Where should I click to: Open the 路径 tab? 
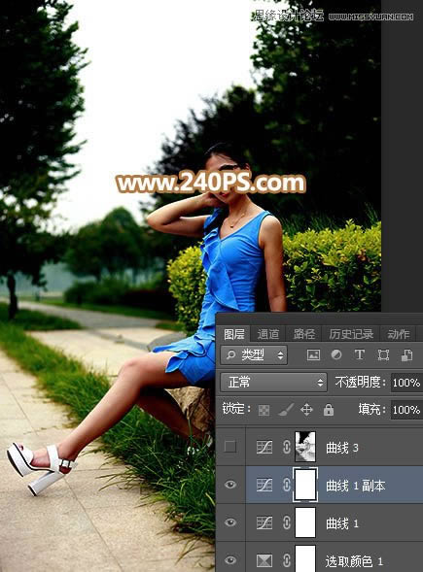tap(304, 334)
